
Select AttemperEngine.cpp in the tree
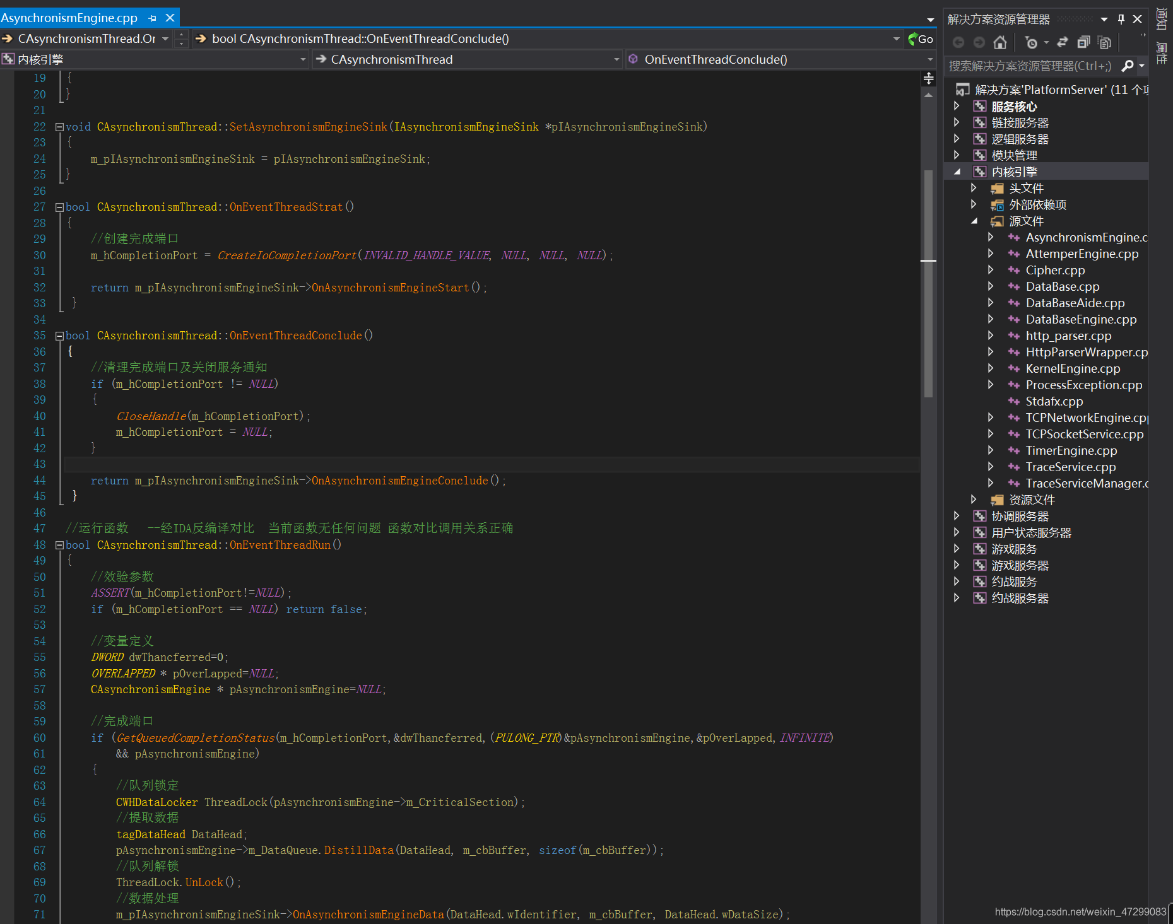coord(1082,254)
